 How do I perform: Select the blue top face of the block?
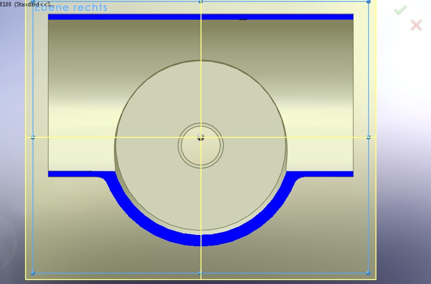(x=123, y=17)
